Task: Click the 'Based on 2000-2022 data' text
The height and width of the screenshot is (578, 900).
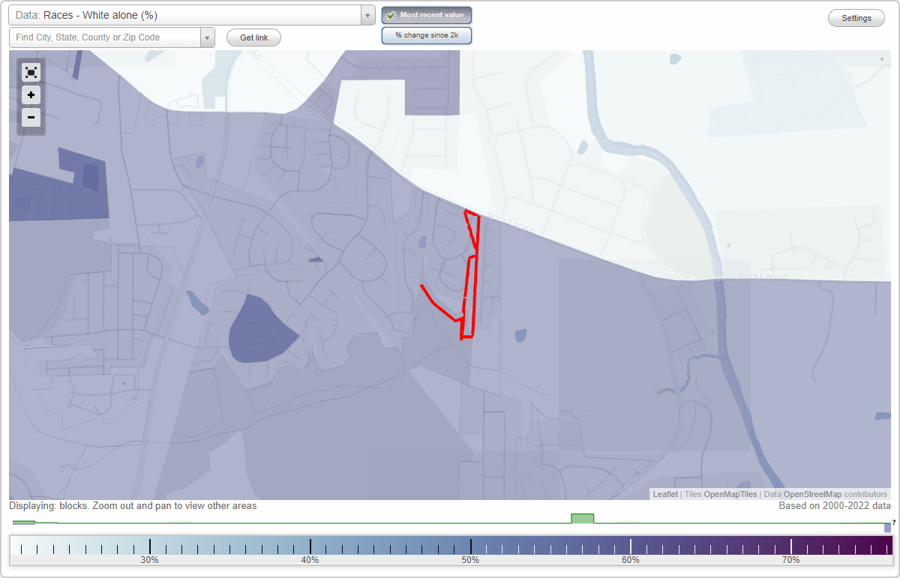Action: coord(835,506)
